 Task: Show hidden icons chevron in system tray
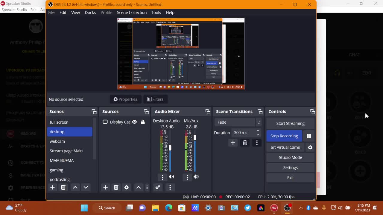(x=301, y=208)
